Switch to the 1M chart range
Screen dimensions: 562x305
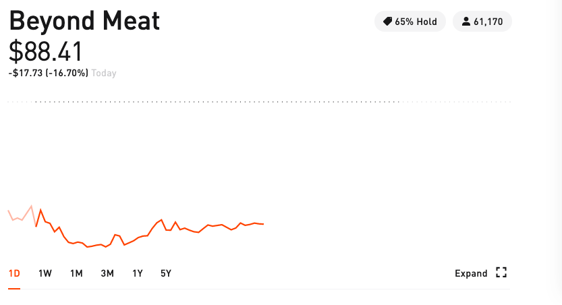point(76,273)
